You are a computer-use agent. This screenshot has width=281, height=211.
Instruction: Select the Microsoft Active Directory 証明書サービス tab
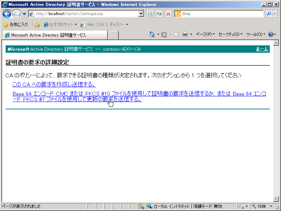point(55,35)
